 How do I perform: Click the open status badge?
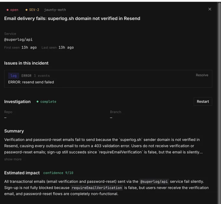12,10
